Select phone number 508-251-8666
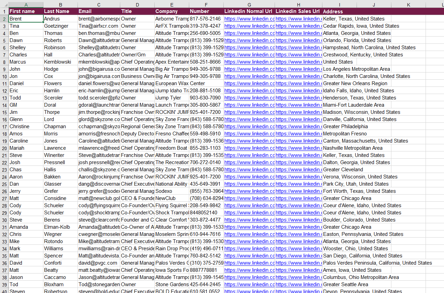444x293 pixels. [206, 62]
